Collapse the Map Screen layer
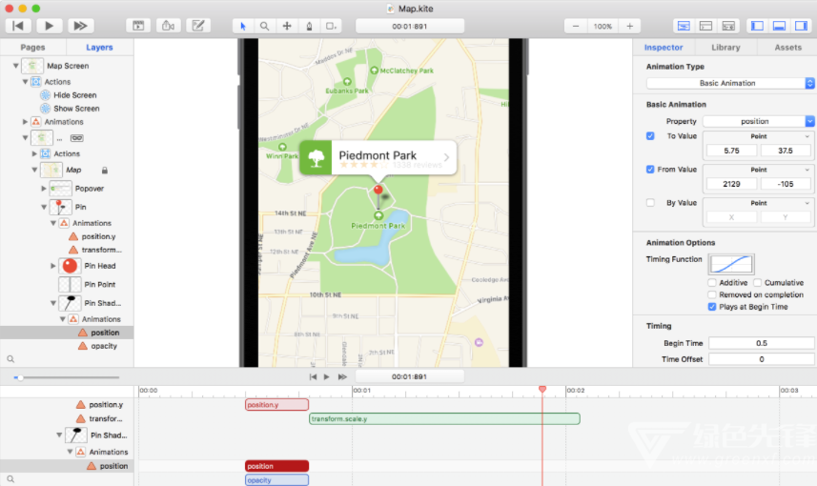The height and width of the screenshot is (486, 817). click(x=15, y=66)
